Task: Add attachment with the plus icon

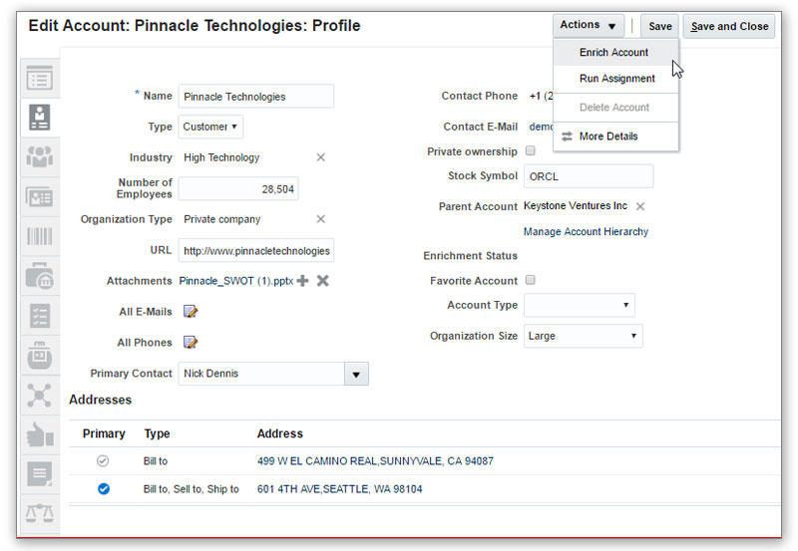Action: coord(303,281)
